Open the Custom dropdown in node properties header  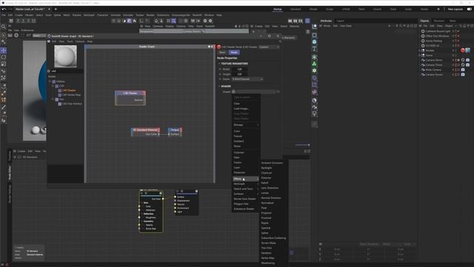tap(269, 47)
